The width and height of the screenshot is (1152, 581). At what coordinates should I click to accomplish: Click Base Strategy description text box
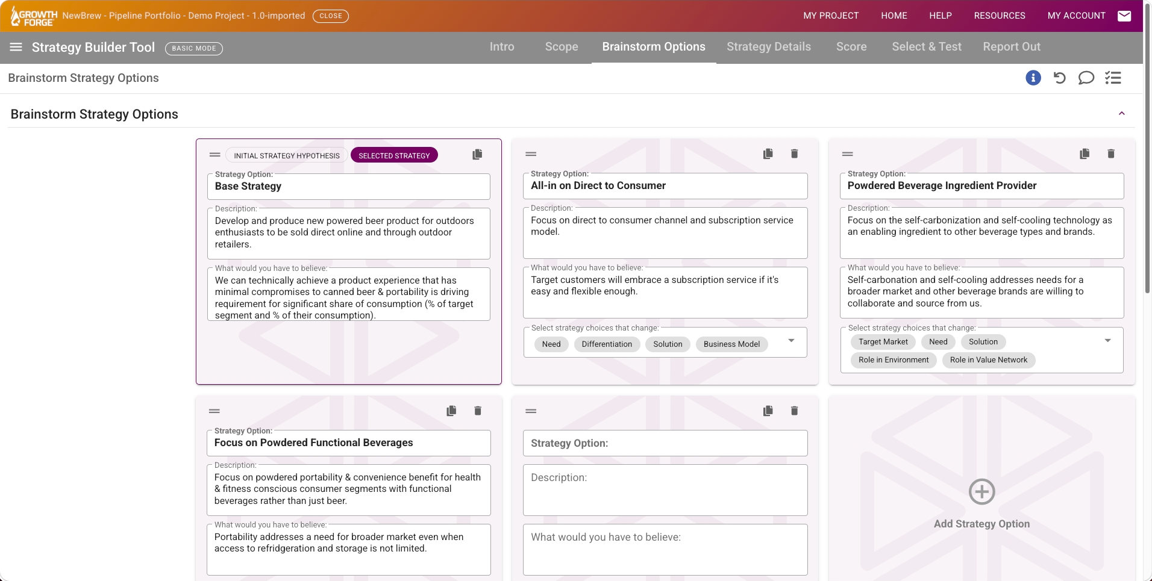click(x=349, y=234)
